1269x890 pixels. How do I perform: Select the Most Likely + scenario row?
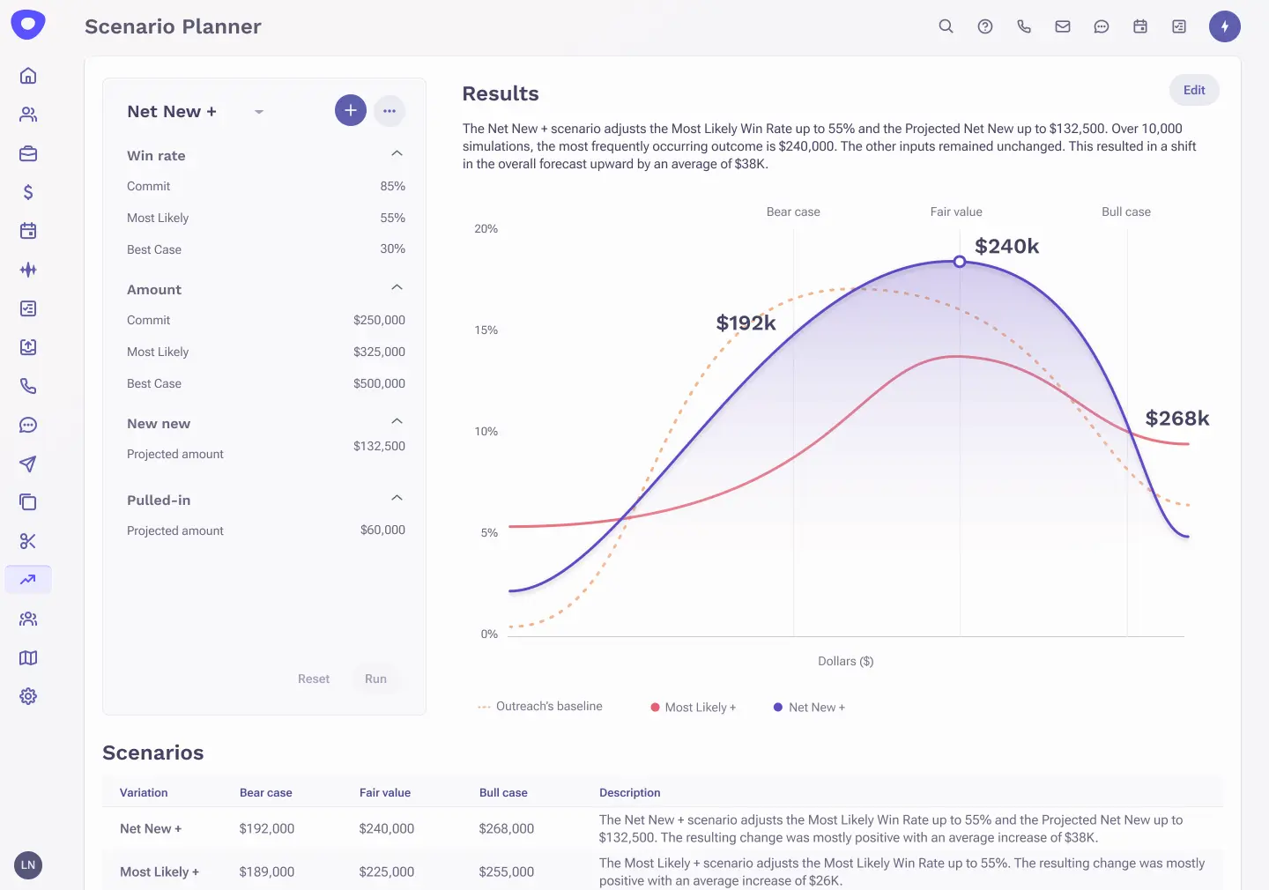[x=160, y=871]
